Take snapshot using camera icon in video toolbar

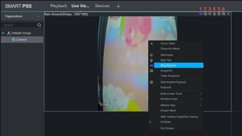205,14
